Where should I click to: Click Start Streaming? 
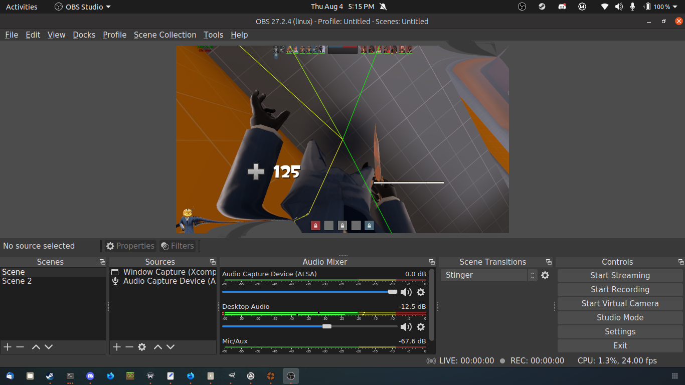tap(620, 275)
